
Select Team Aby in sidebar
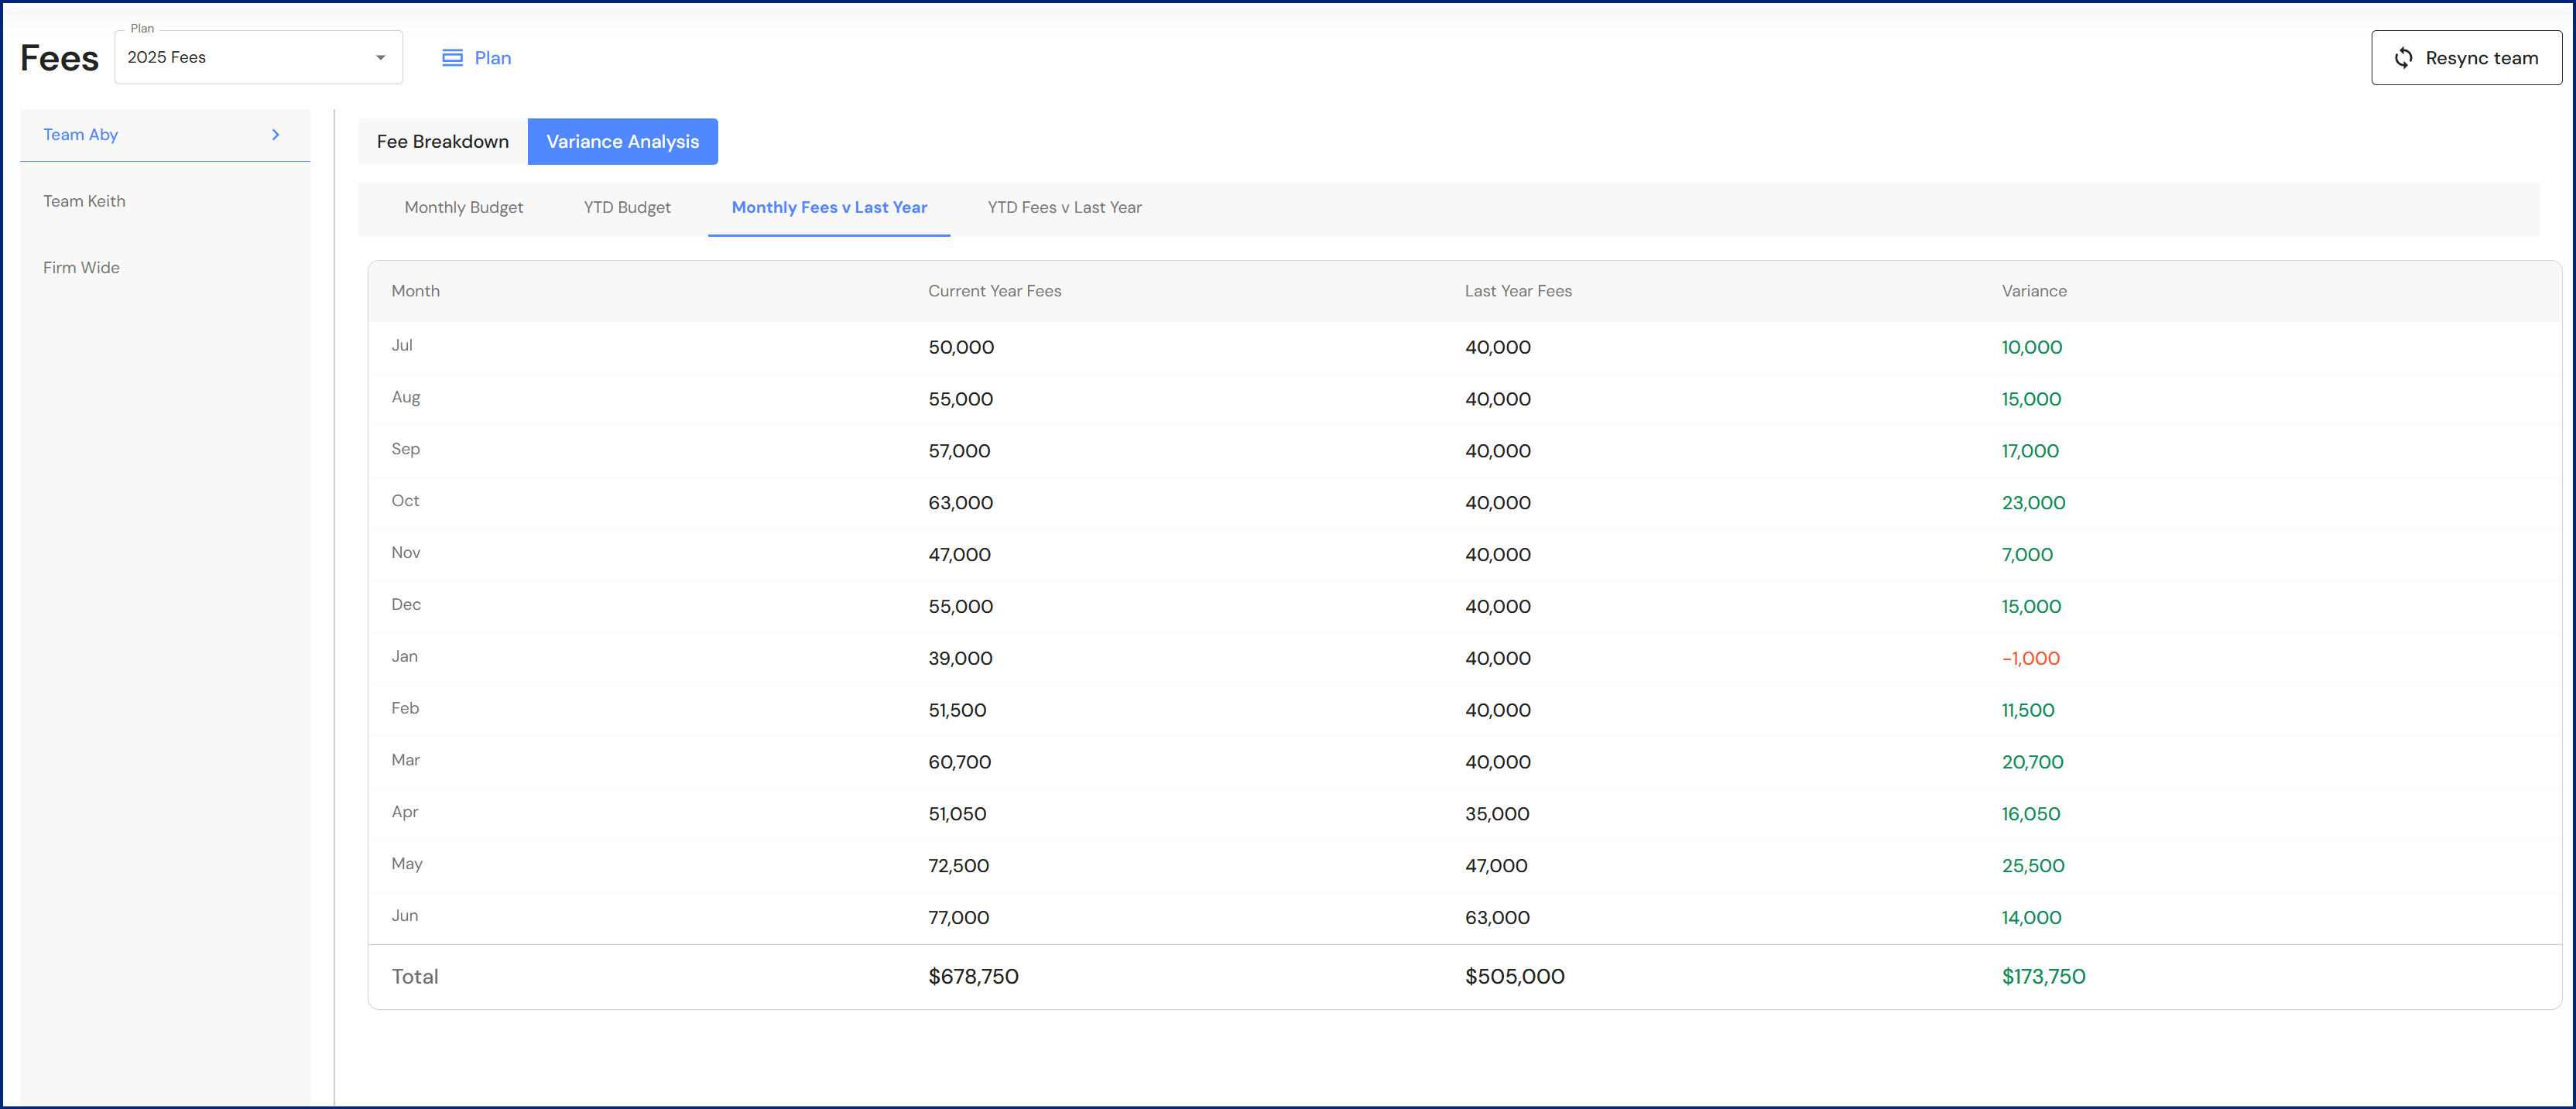click(80, 135)
